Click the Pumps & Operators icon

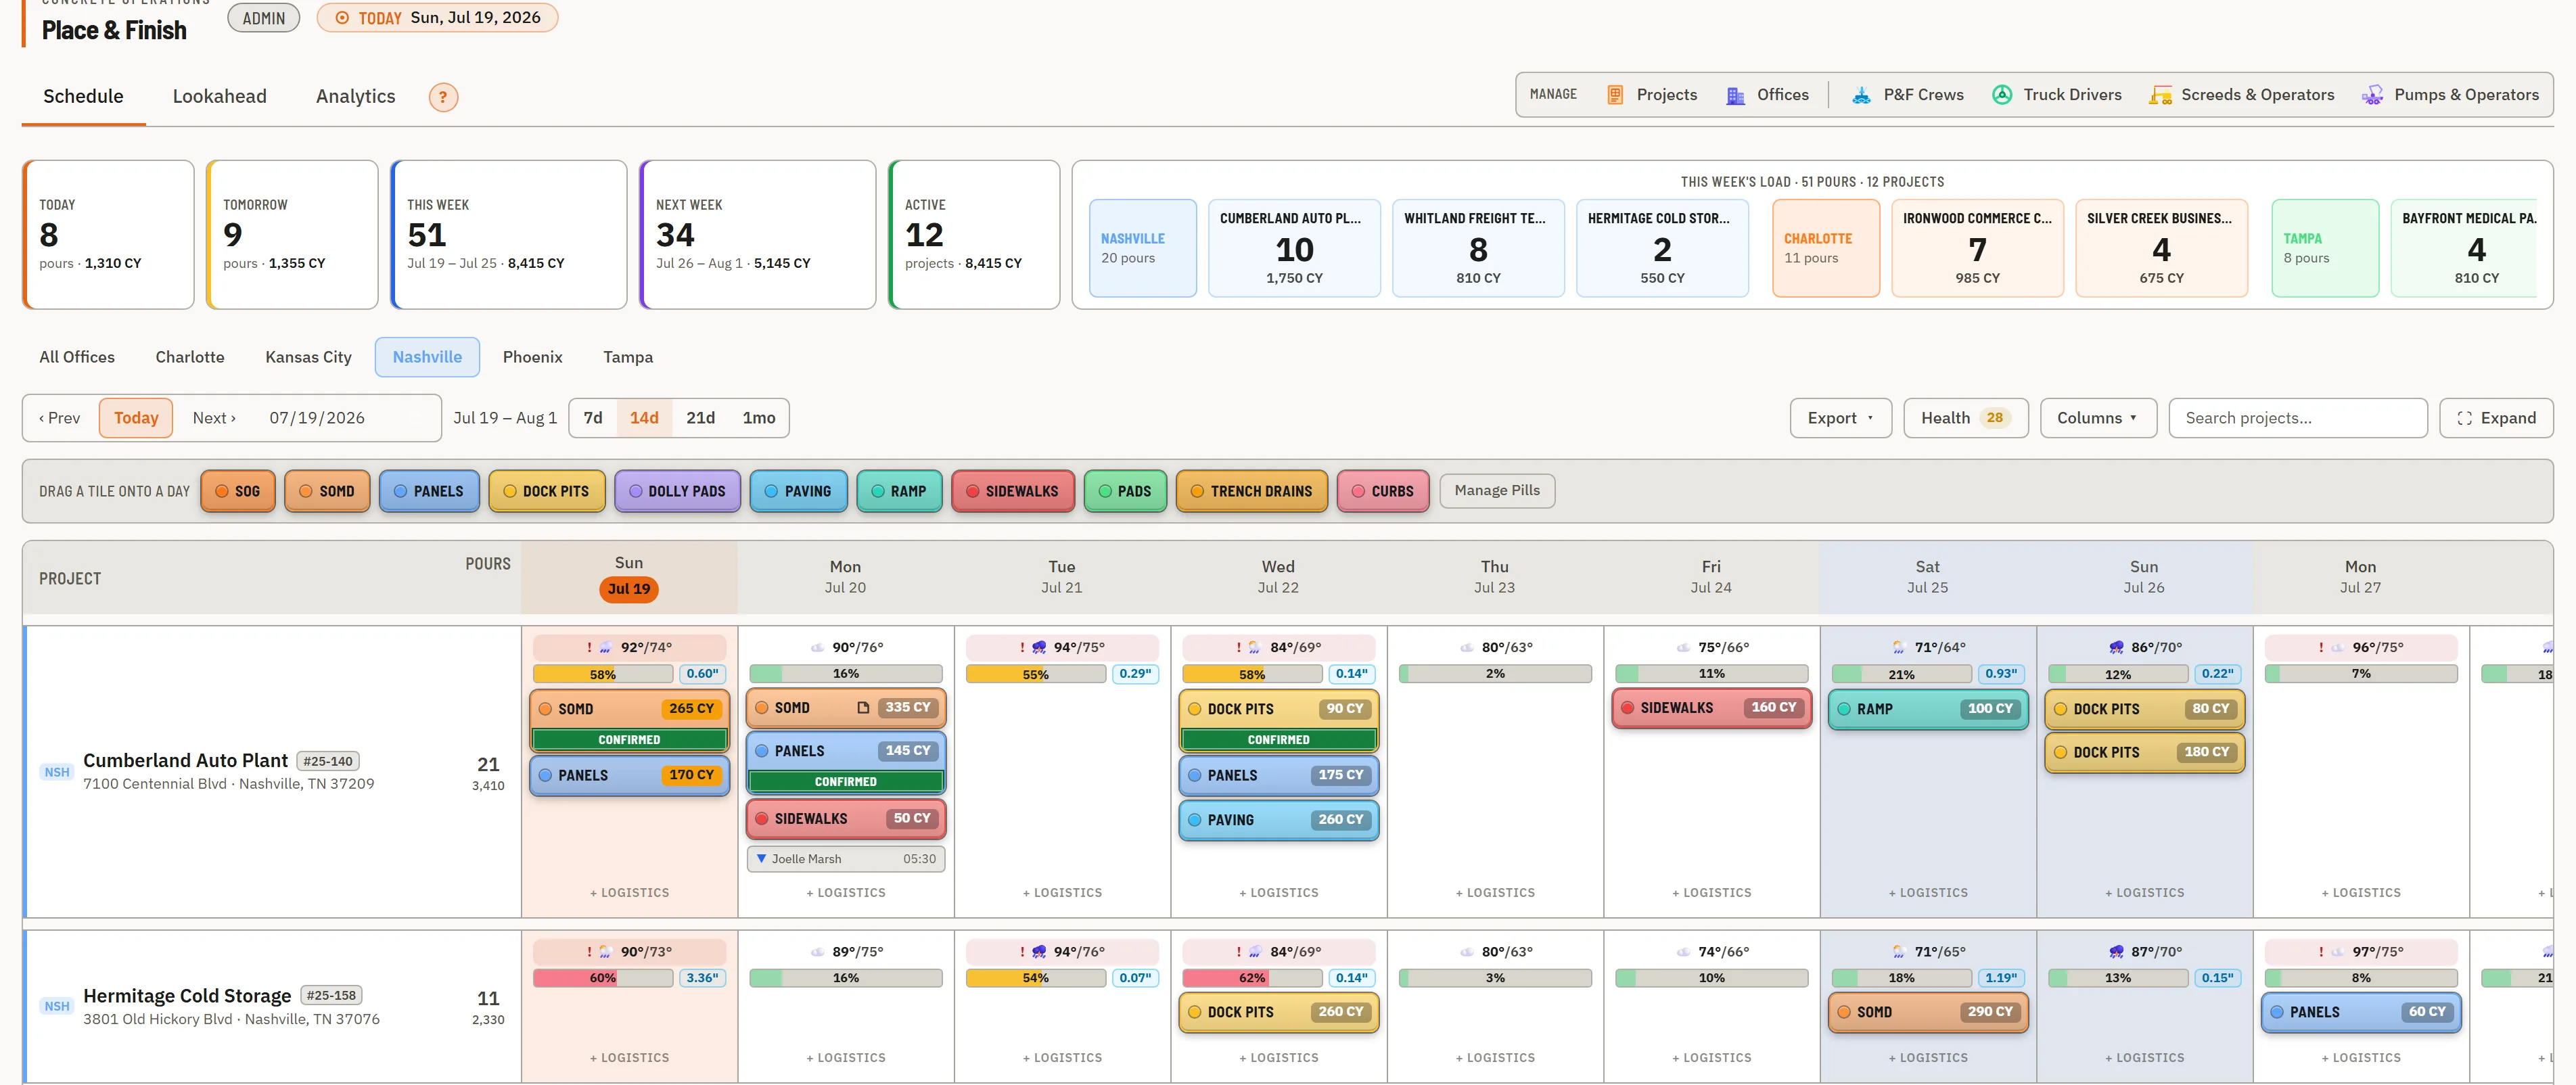click(2372, 95)
